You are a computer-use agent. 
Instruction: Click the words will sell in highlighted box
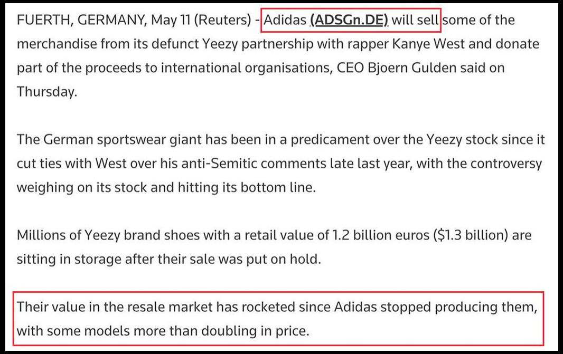point(415,20)
